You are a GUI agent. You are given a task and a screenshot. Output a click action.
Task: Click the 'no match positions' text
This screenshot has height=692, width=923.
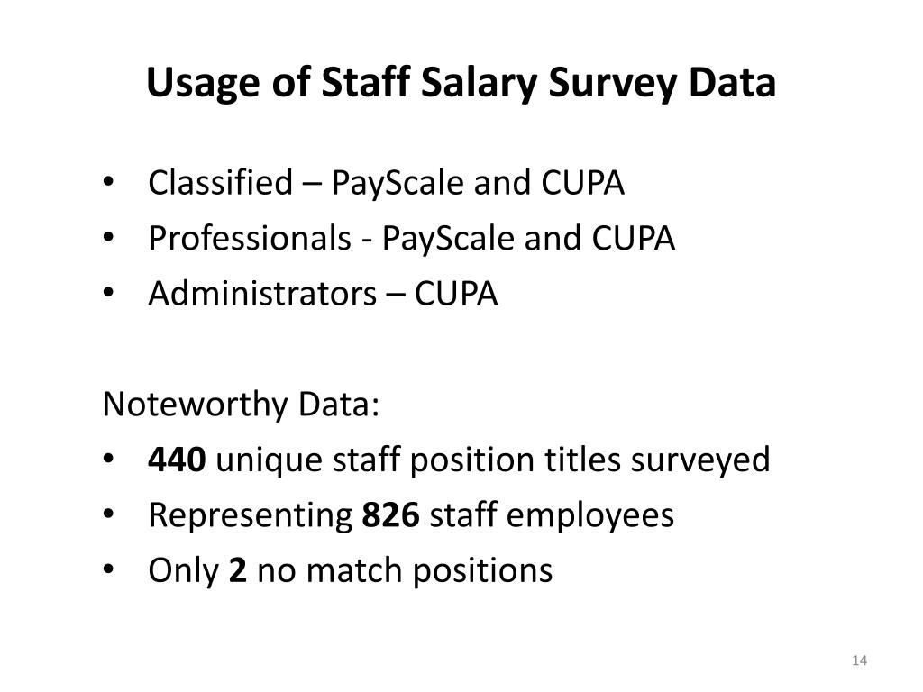pos(405,571)
